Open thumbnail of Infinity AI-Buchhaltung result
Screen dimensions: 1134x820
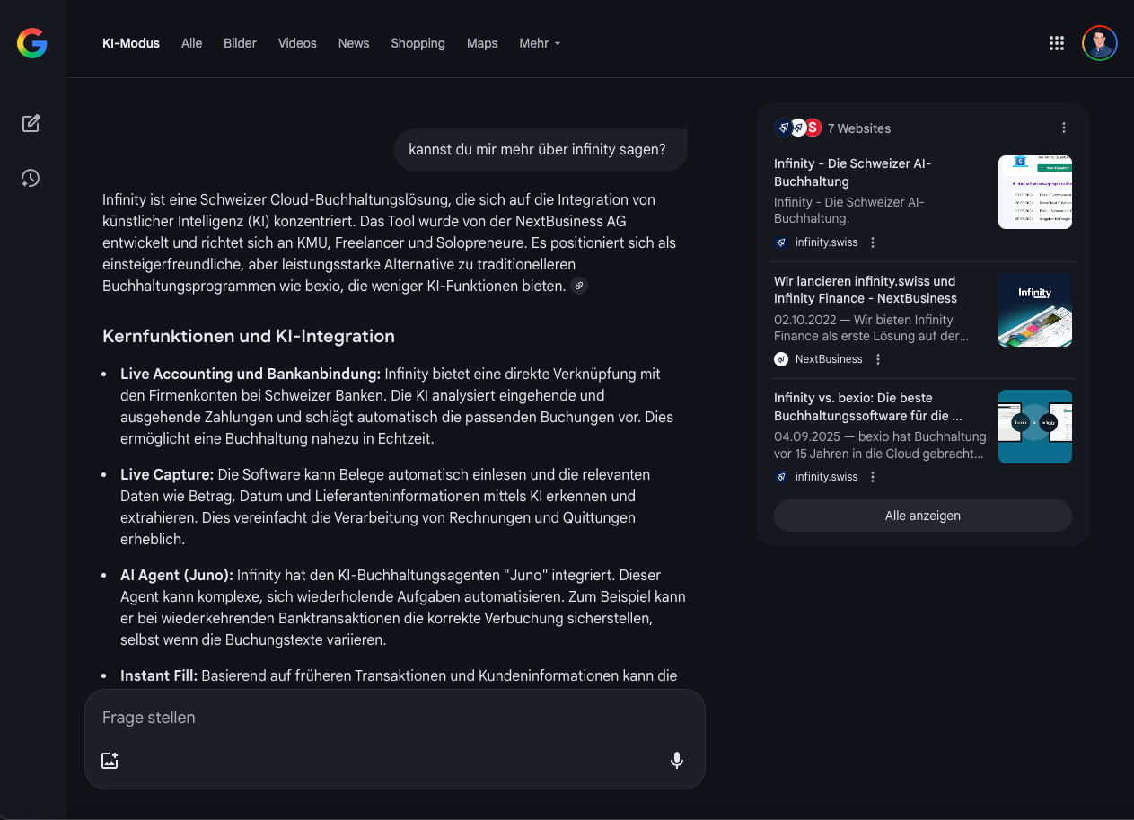coord(1035,192)
